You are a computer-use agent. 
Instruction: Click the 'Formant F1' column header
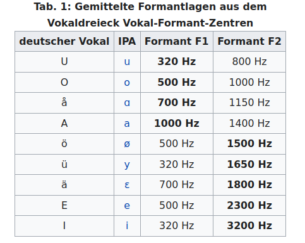(177, 41)
